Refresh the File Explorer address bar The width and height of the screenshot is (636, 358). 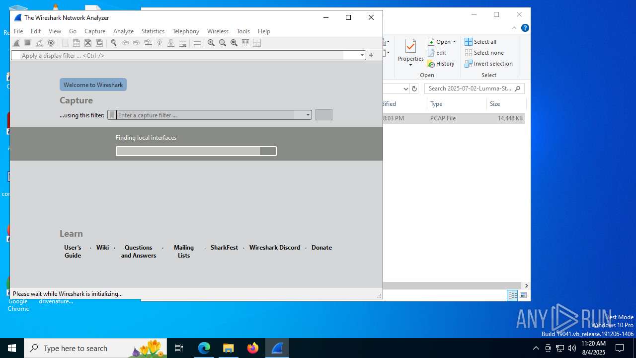tap(415, 89)
